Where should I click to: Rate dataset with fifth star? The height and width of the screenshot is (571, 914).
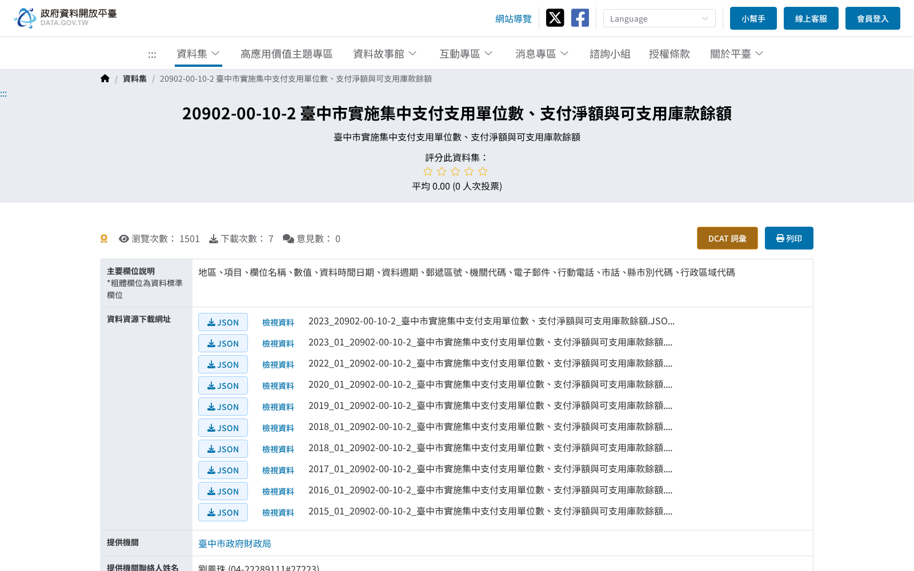(x=483, y=171)
